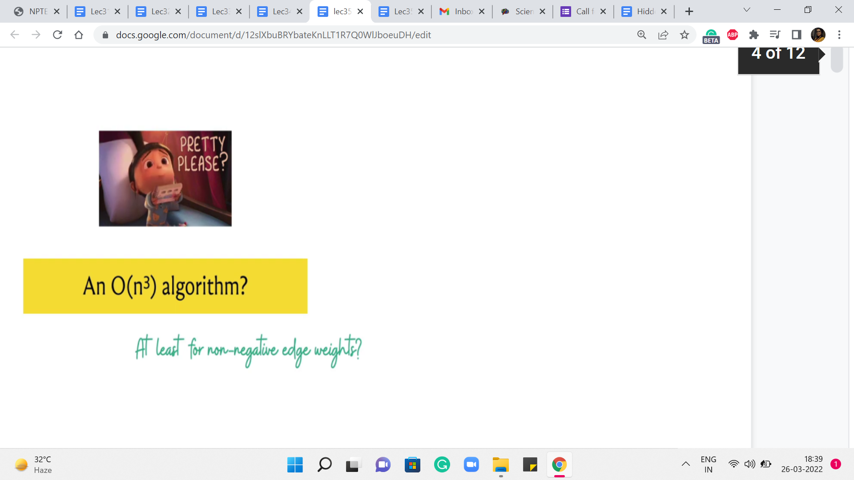Image resolution: width=854 pixels, height=480 pixels.
Task: Click the browser home icon
Action: 79,35
